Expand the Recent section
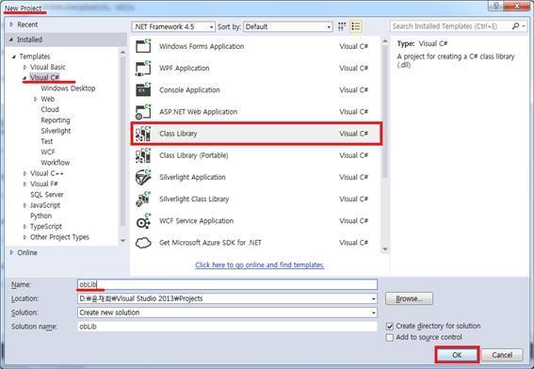This screenshot has width=534, height=369. 11,24
